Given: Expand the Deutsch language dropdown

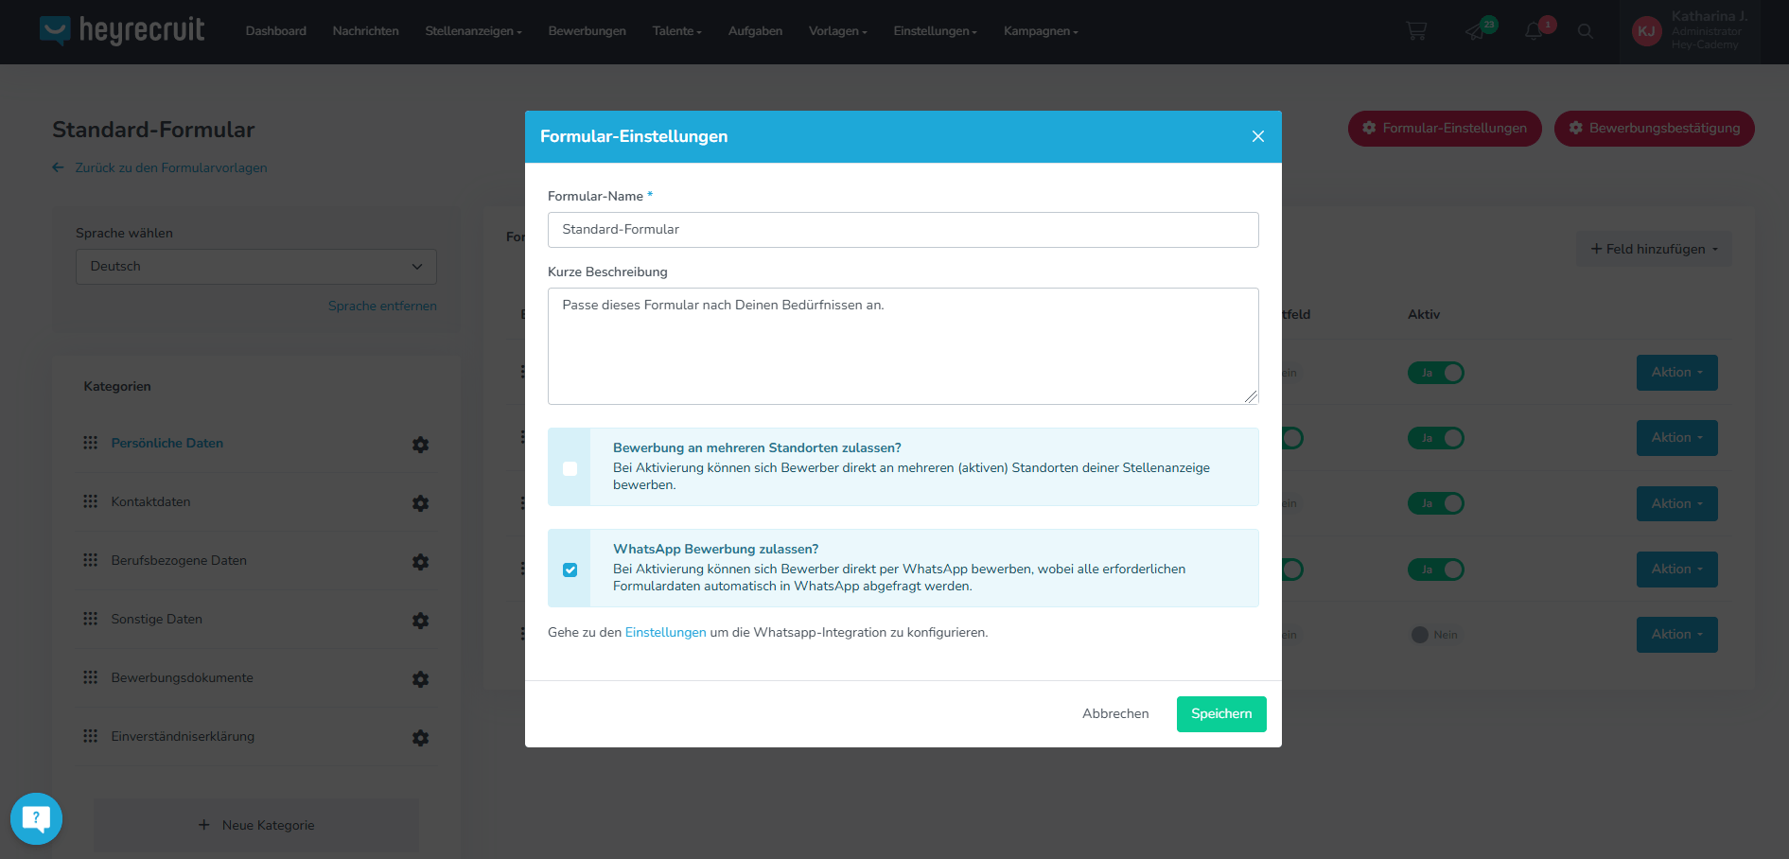Looking at the screenshot, I should point(256,267).
